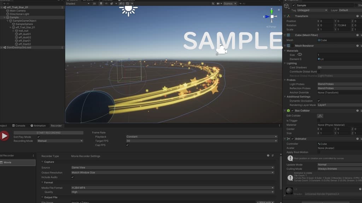Select the Movie recorder in the list
Viewport: 362px width, 203px height.
[18, 162]
